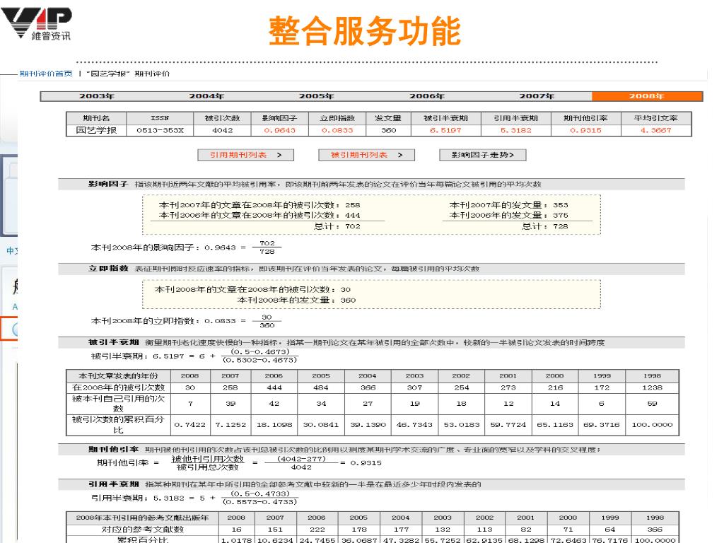Click the 2005 citation count 484
The height and width of the screenshot is (543, 724).
pyautogui.click(x=321, y=387)
